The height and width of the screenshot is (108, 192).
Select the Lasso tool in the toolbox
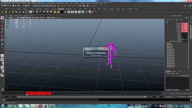[x=2, y=22]
